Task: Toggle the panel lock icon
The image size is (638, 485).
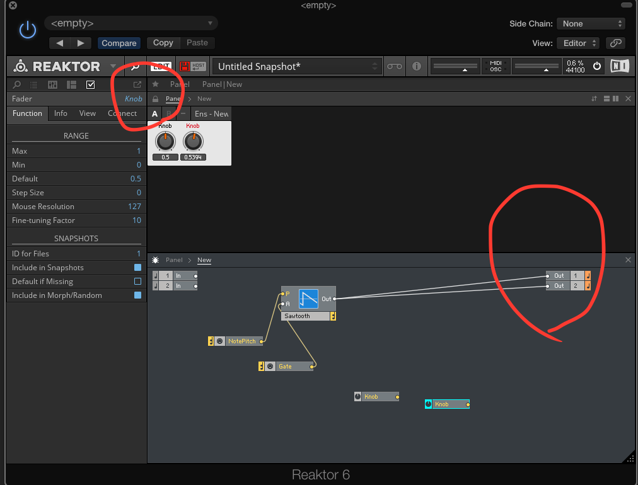Action: 155,99
